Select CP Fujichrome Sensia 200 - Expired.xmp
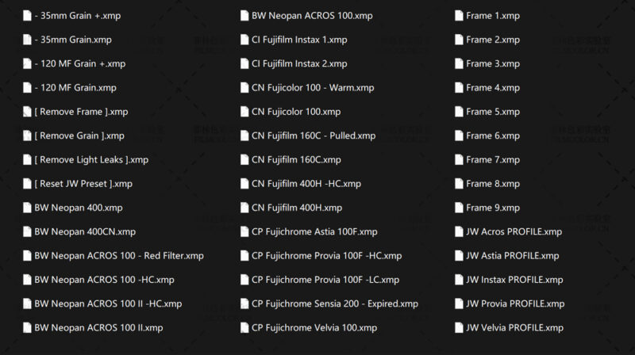This screenshot has width=635, height=355. coord(334,303)
